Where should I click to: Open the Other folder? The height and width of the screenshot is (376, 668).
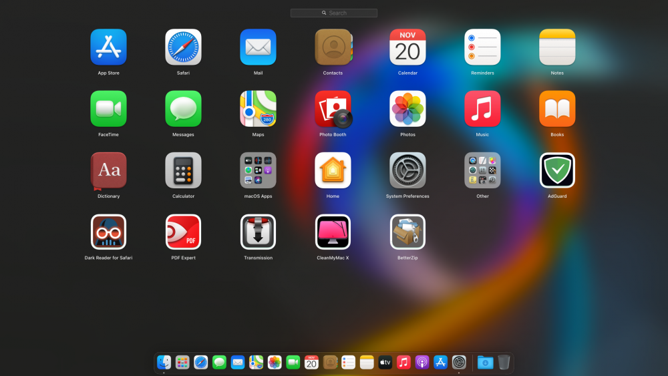(x=482, y=170)
